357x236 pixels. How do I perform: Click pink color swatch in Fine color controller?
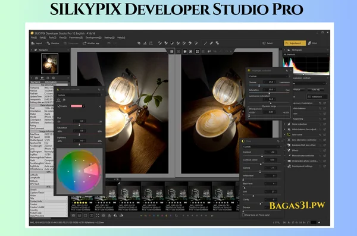77,106
